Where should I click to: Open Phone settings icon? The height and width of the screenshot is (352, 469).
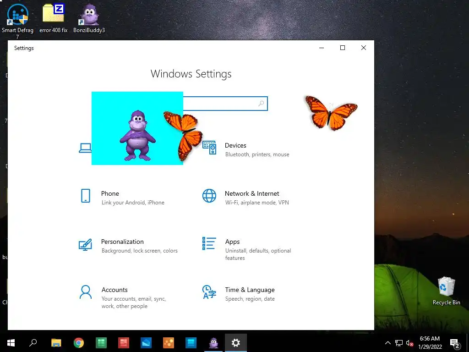point(86,196)
